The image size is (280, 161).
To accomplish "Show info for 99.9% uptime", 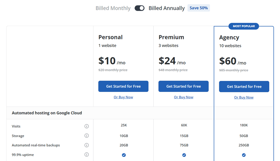I will coord(87,155).
